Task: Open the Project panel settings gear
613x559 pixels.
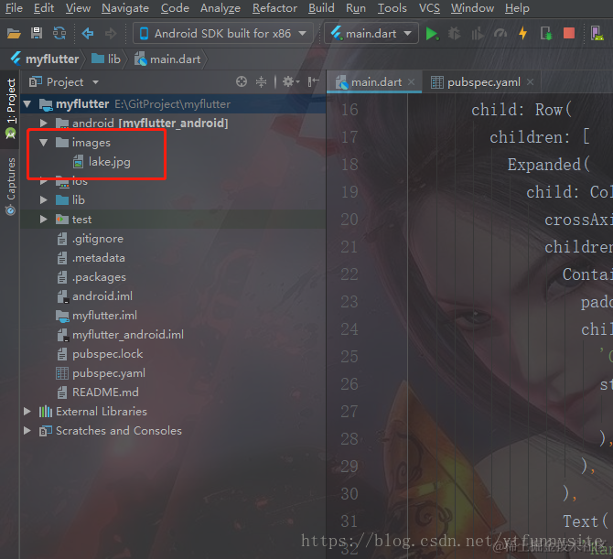Action: click(290, 81)
